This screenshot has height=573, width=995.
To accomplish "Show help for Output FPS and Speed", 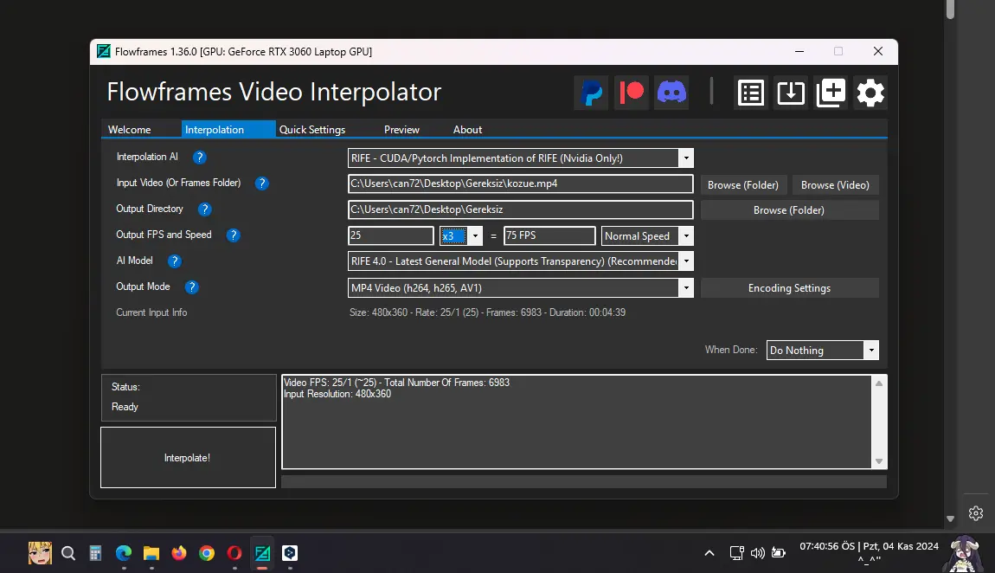I will click(x=233, y=235).
